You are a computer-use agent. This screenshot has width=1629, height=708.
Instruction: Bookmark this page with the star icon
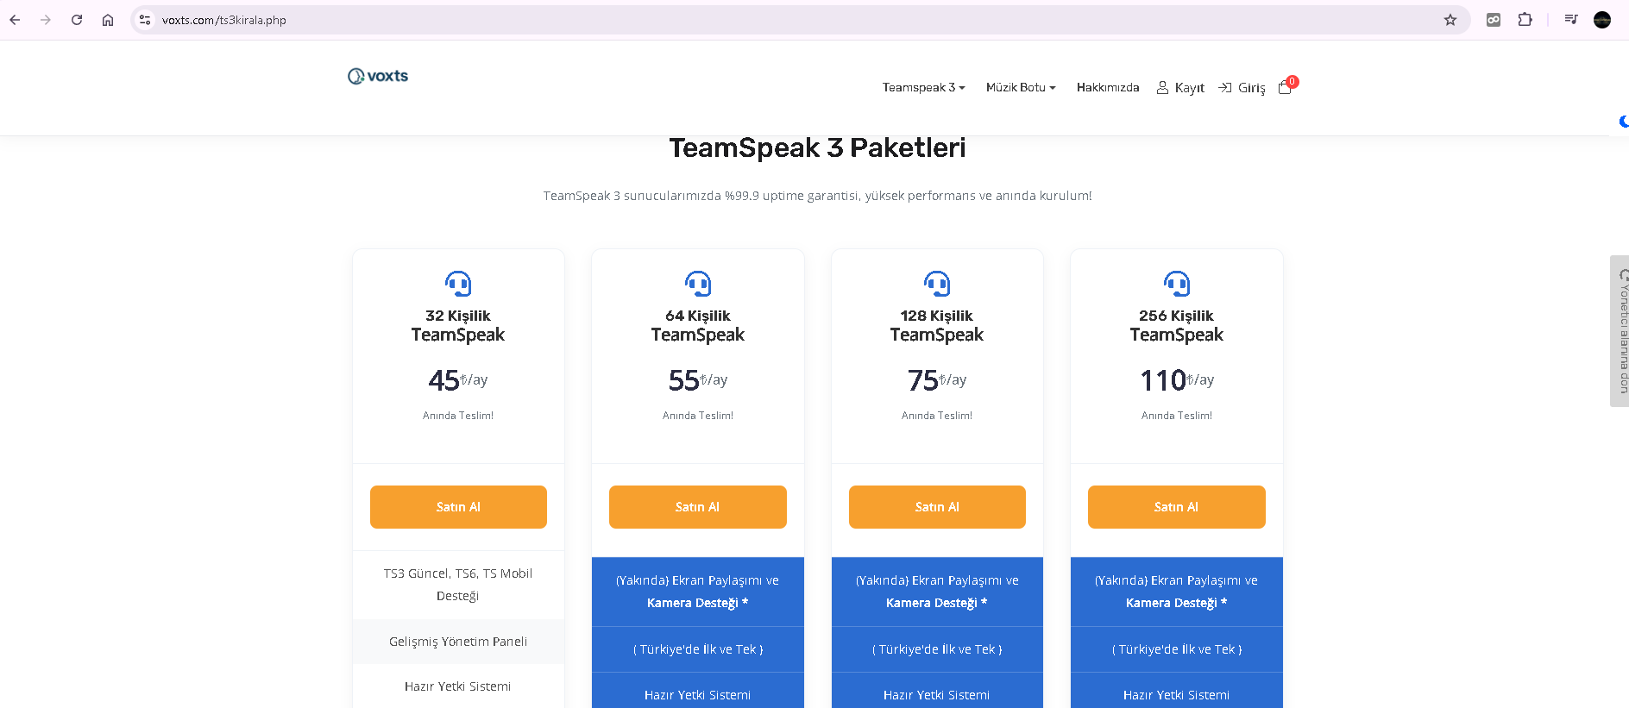click(1450, 20)
